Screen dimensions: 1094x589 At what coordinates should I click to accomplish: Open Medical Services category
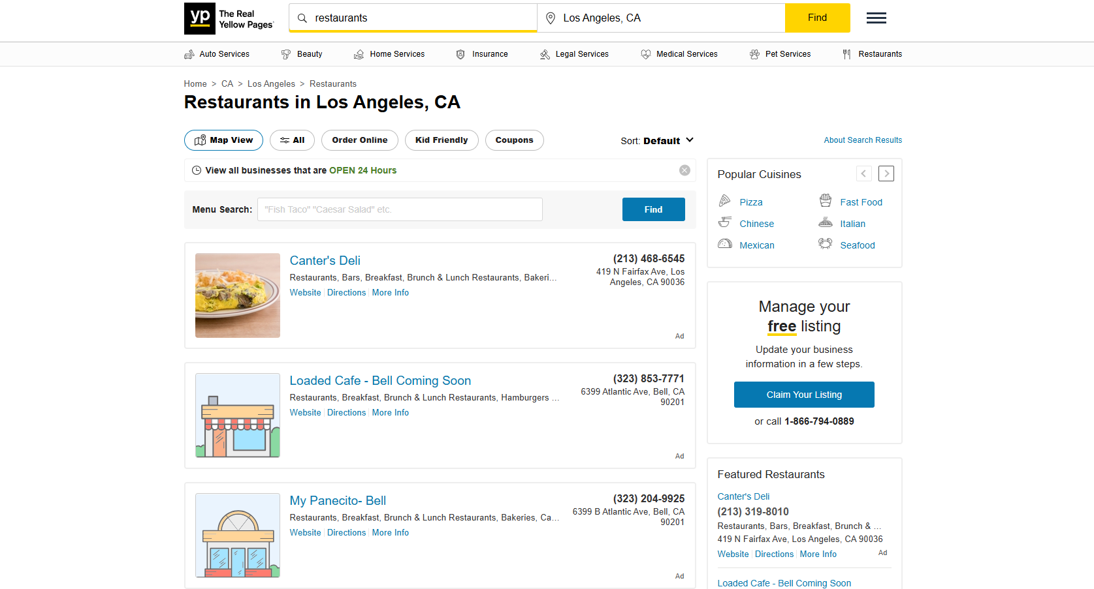(679, 54)
